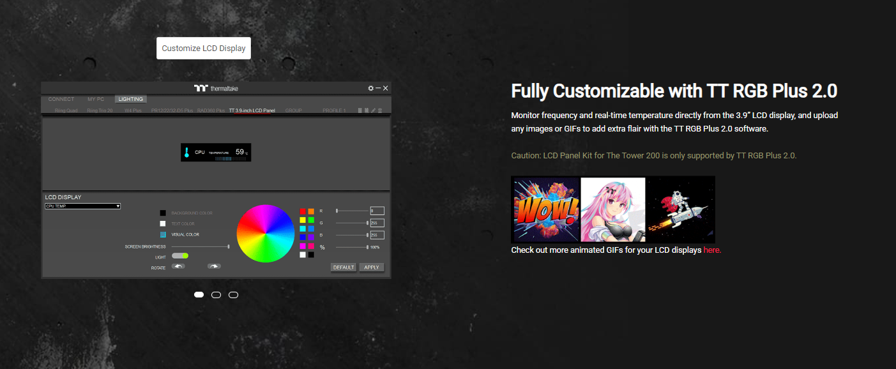This screenshot has width=896, height=369.
Task: Switch to the CONNECT tab
Action: (61, 99)
